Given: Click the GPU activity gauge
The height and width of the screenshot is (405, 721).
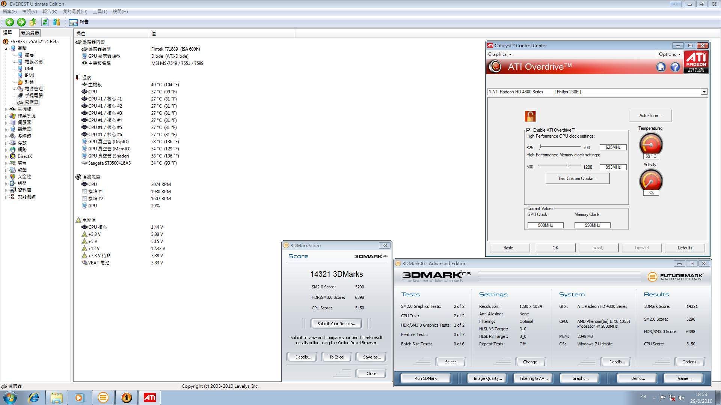Looking at the screenshot, I should point(651,180).
